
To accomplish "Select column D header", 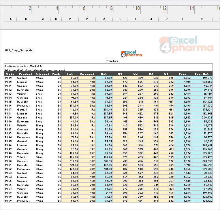I will pyautogui.click(x=56, y=19).
